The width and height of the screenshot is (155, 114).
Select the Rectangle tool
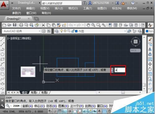pos(2,59)
